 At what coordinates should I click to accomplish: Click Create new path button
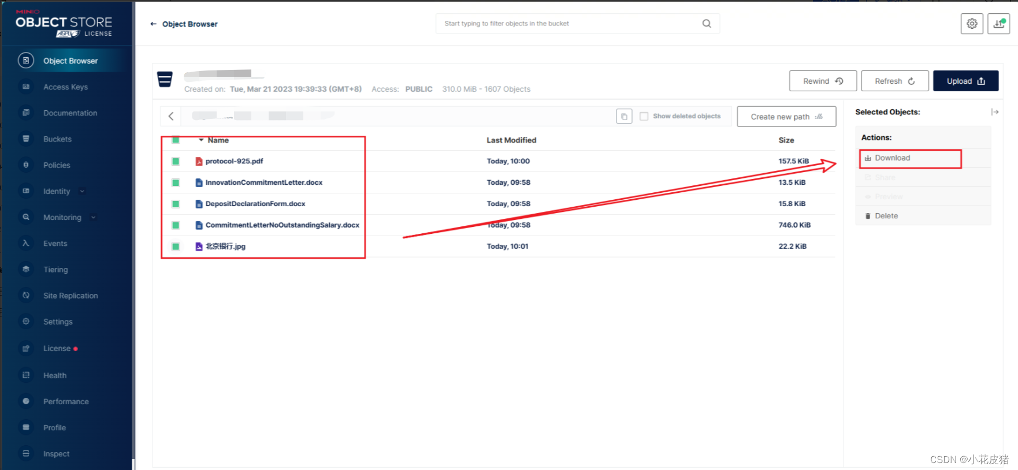[786, 117]
